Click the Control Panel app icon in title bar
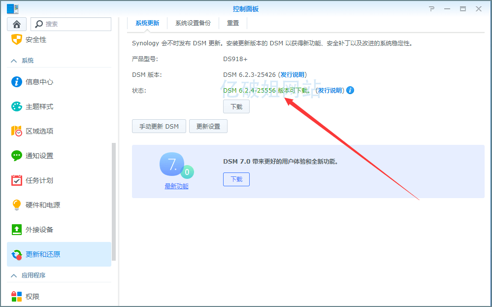This screenshot has height=307, width=492. click(x=12, y=9)
